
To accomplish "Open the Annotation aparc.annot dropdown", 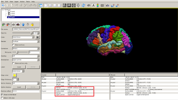I will (x=26, y=60).
